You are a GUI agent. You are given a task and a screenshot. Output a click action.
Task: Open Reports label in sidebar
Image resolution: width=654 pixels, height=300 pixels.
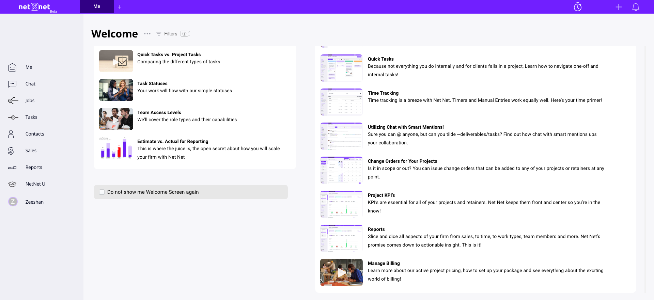tap(34, 168)
